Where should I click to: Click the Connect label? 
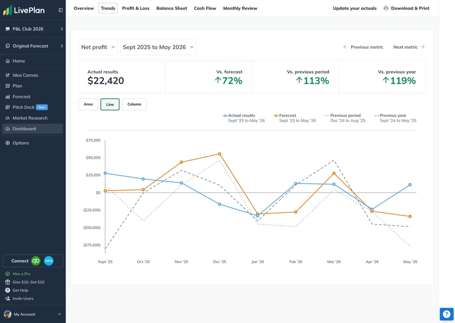tap(20, 261)
